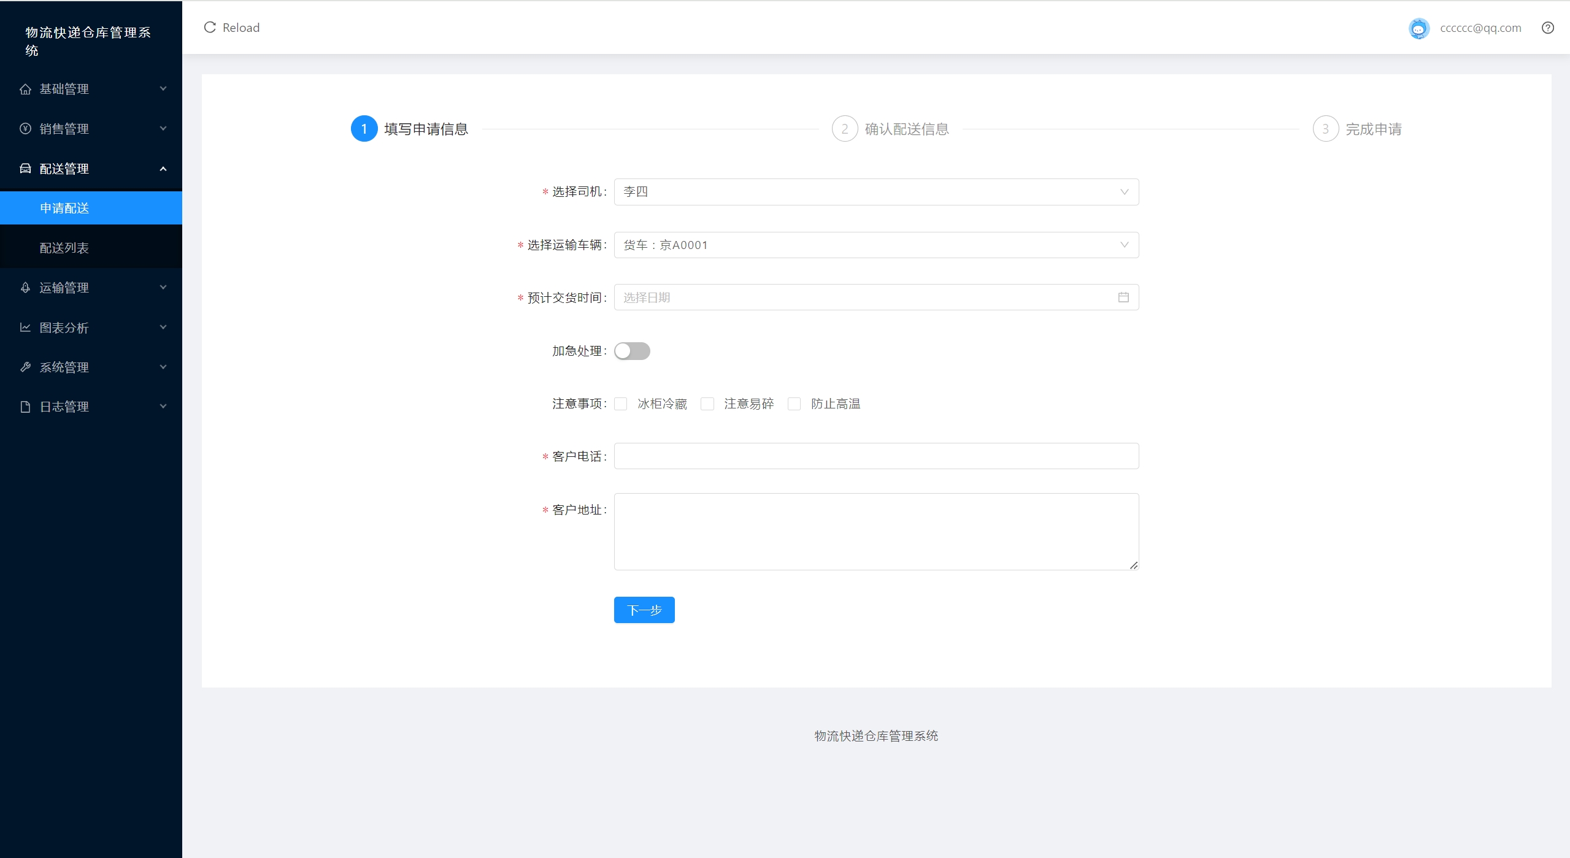Toggle the 加急处理 switch

(x=632, y=351)
